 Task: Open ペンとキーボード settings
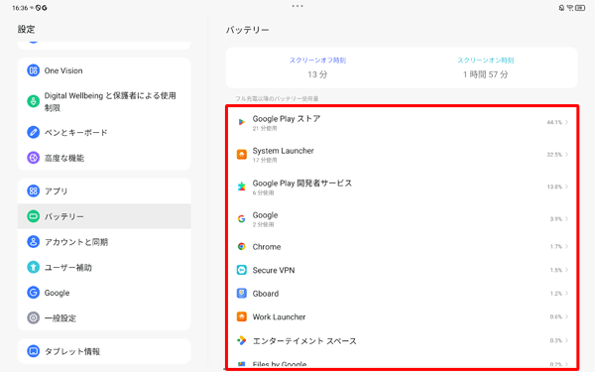104,132
